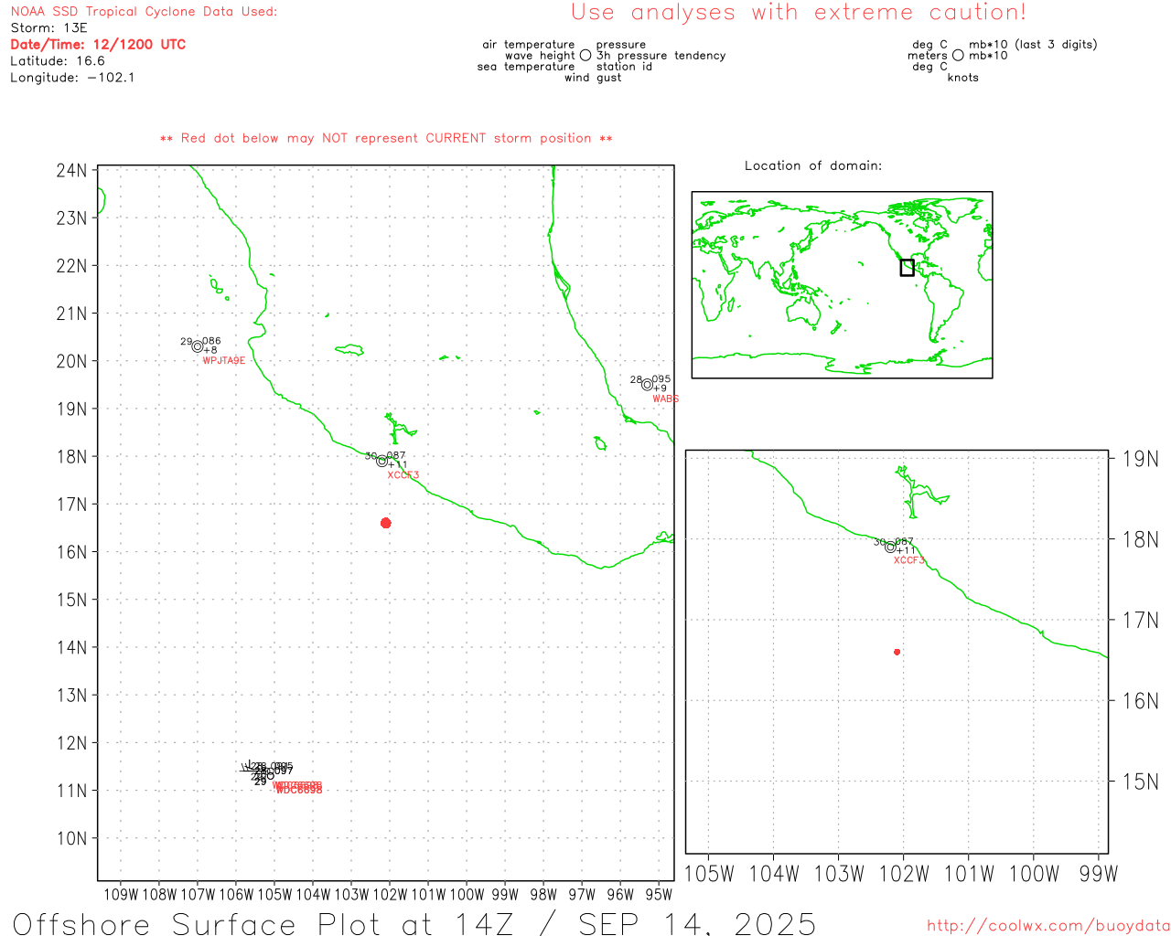Select the XCCF3 station circle on inset map
The image size is (1171, 936).
(x=890, y=547)
